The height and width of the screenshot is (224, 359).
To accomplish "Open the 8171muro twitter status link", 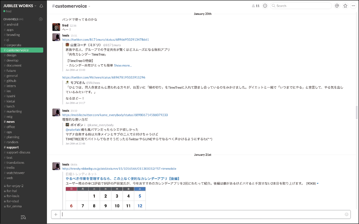I will (106, 40).
